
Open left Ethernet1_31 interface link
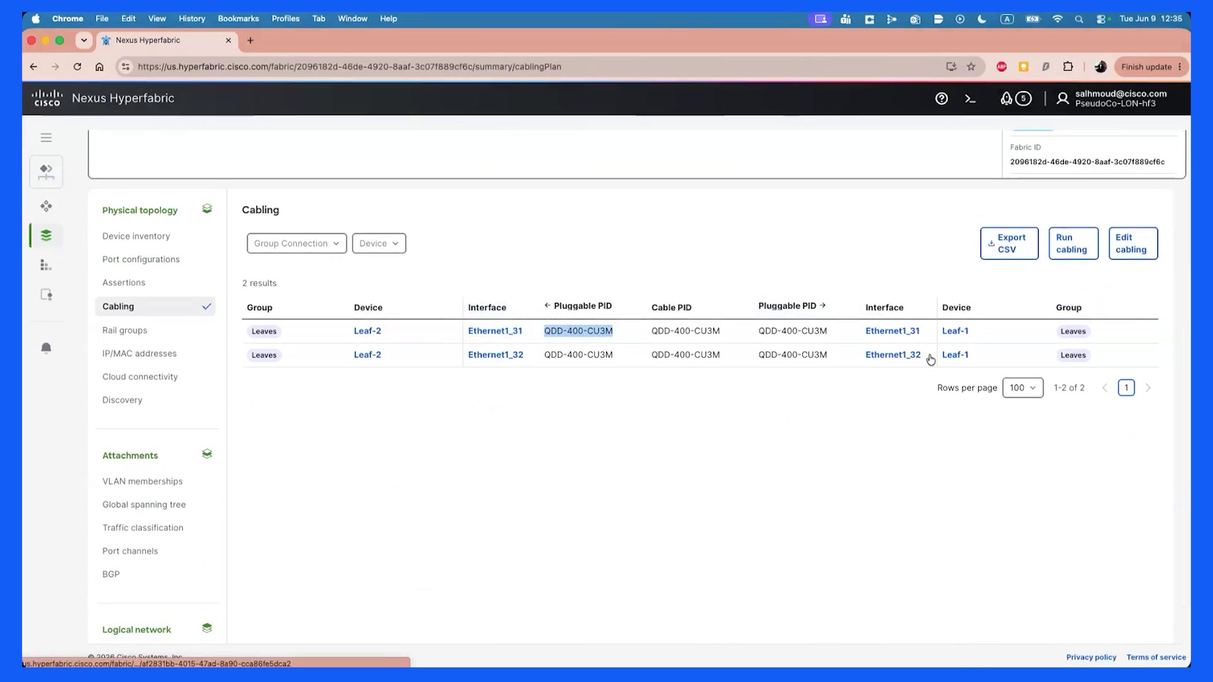(495, 331)
